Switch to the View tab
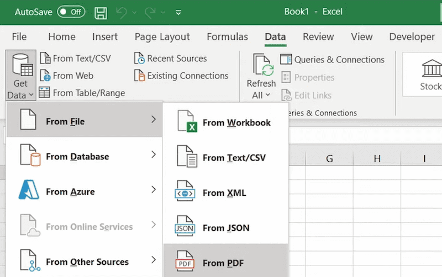The height and width of the screenshot is (277, 442). click(362, 36)
